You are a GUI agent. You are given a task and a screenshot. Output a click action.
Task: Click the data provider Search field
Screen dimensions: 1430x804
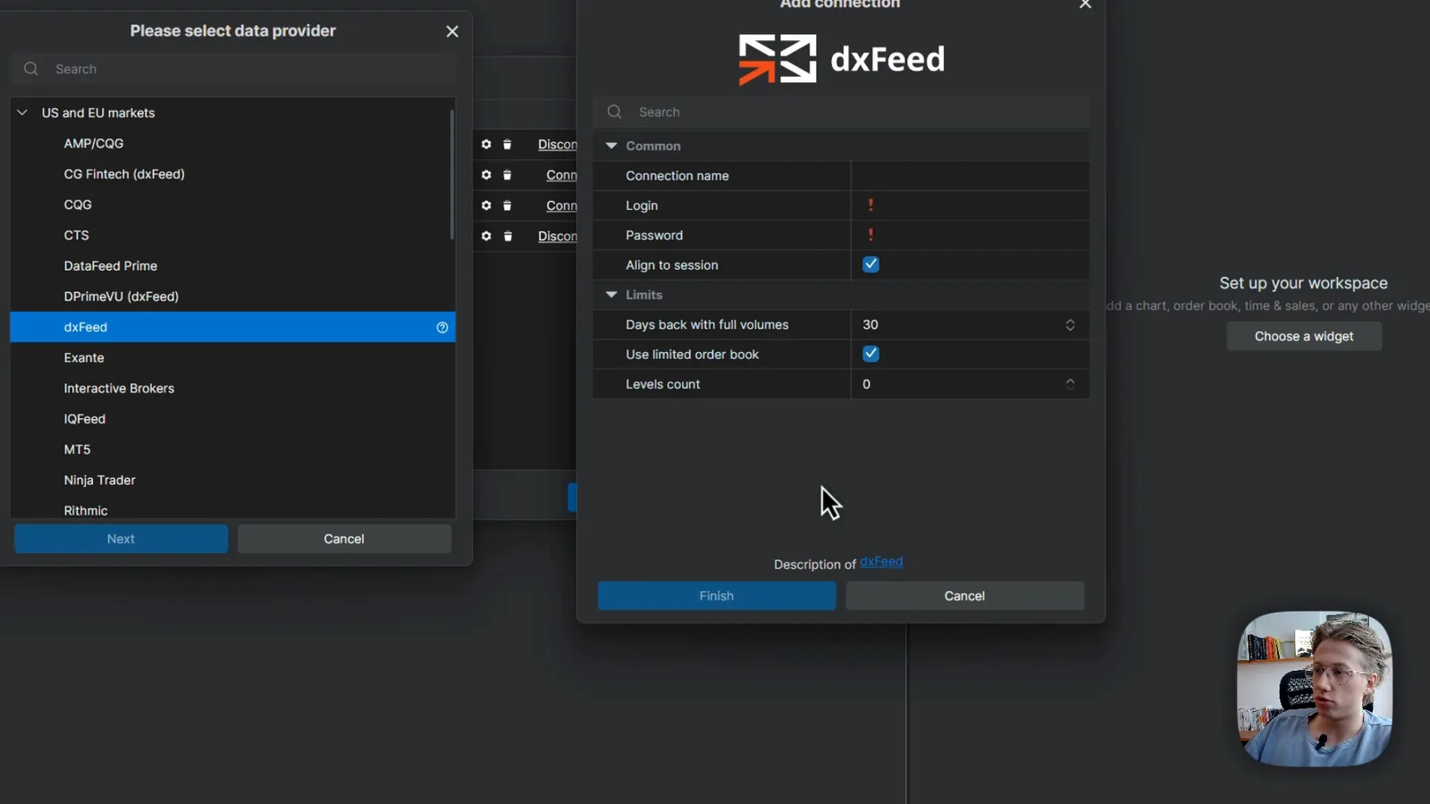click(233, 69)
